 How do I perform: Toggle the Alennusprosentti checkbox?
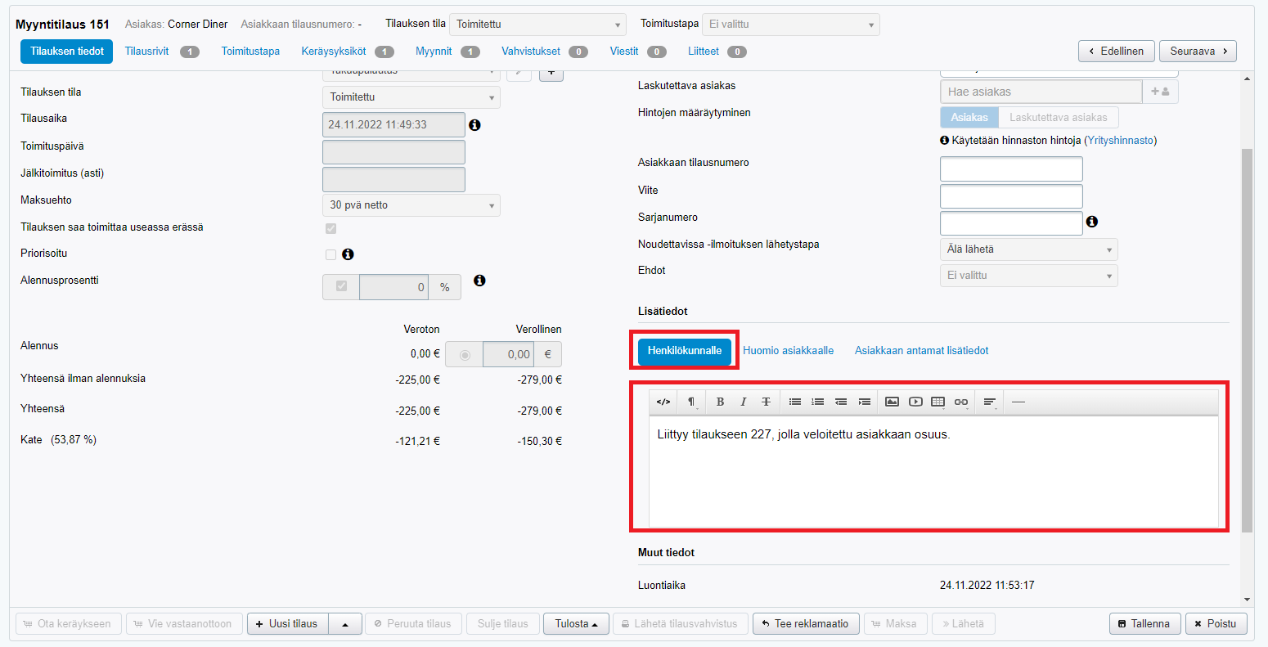click(x=341, y=287)
